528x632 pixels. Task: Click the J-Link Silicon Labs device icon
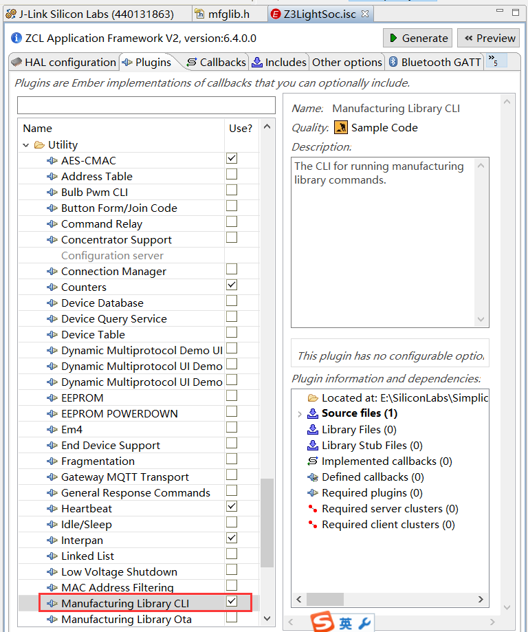tap(11, 14)
